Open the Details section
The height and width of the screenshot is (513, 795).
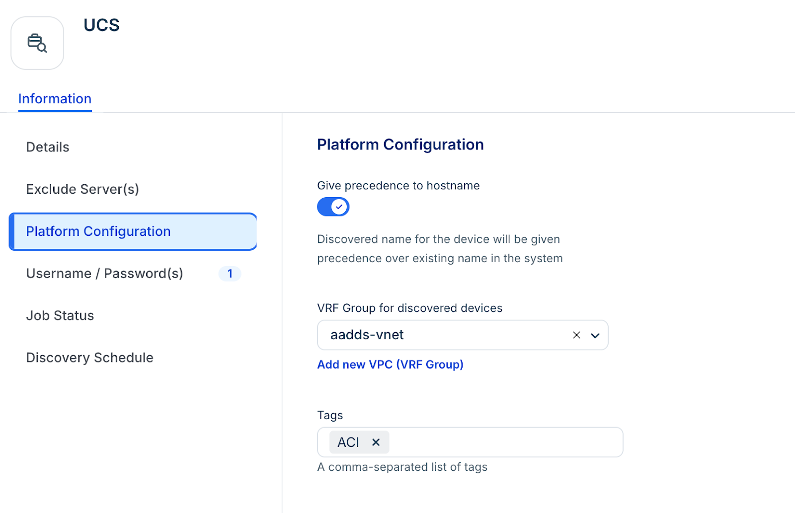(48, 147)
